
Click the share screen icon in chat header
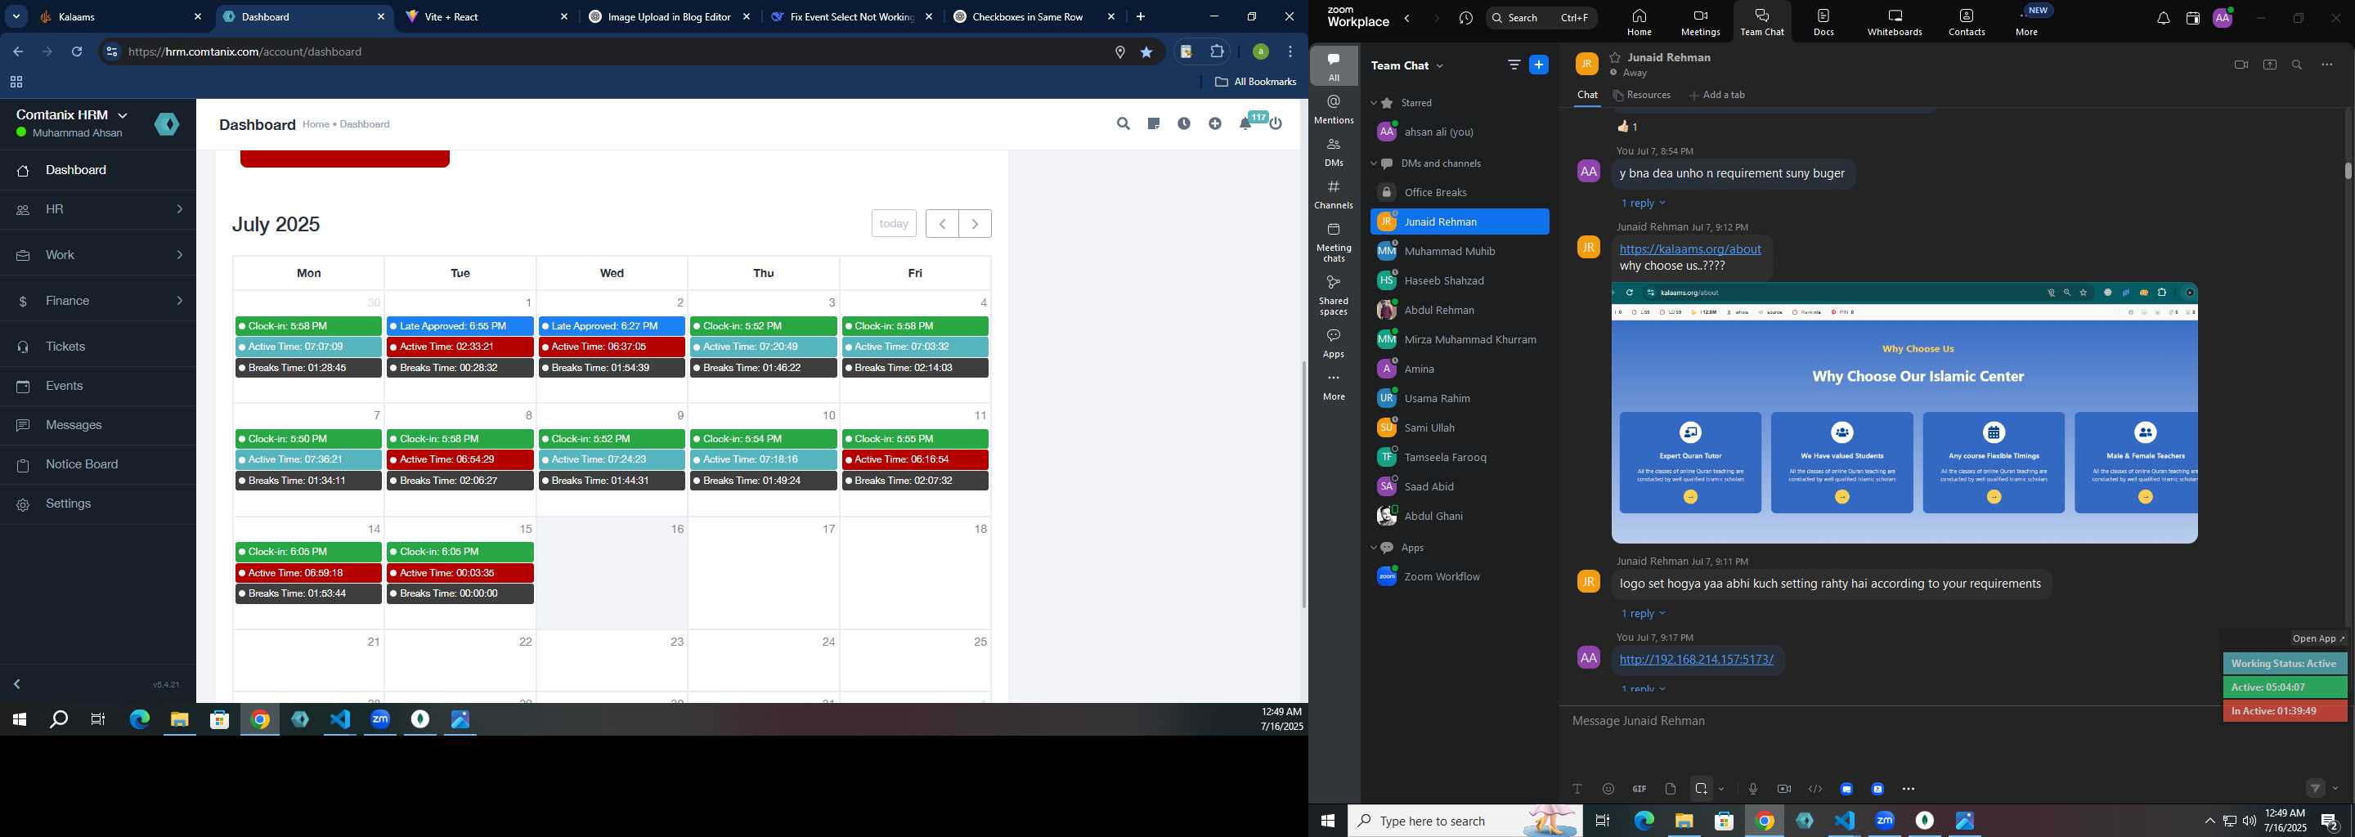coord(2270,65)
